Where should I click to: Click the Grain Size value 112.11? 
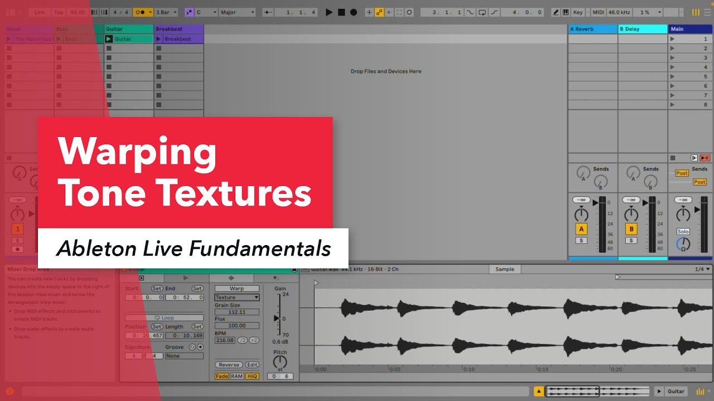[237, 312]
